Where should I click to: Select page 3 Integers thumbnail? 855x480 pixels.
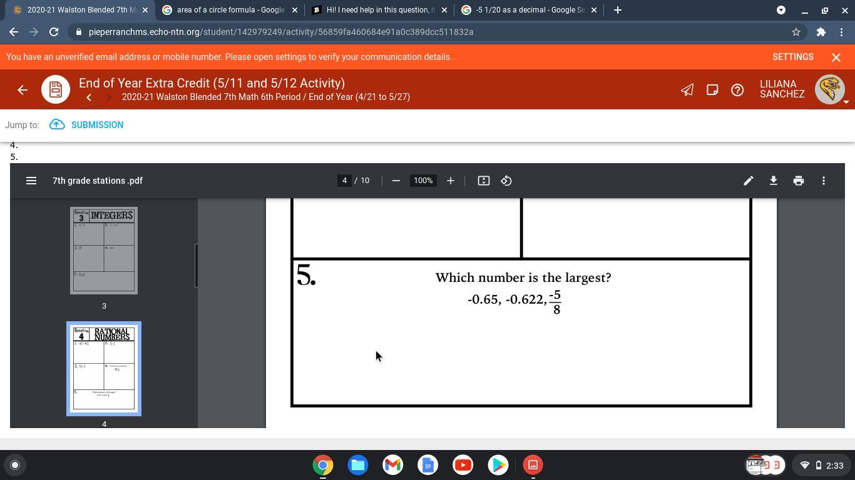click(x=104, y=251)
